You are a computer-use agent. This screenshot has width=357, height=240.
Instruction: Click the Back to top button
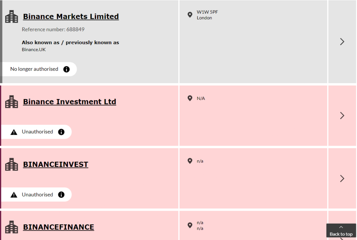[x=341, y=231]
